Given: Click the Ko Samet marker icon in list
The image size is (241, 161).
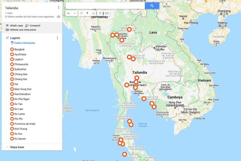Looking at the screenshot, I should [12, 139].
